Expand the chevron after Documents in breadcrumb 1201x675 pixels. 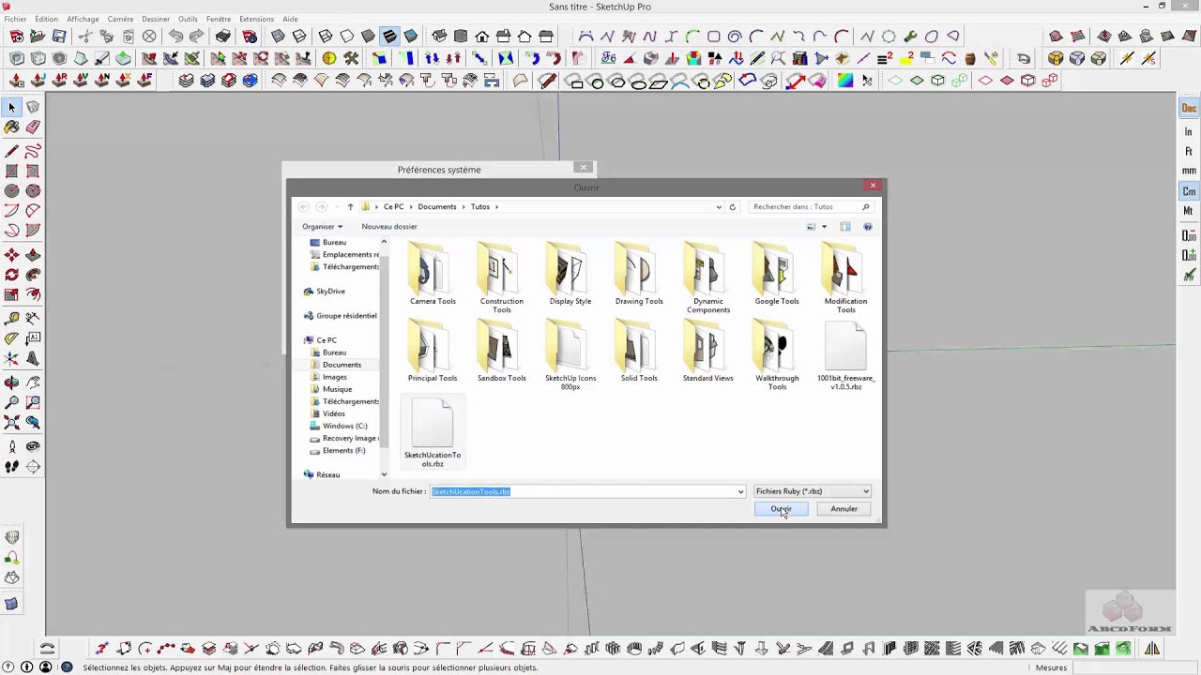click(x=462, y=207)
